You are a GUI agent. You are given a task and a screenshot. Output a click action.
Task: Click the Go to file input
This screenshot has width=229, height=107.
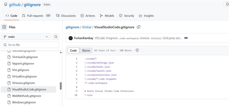point(30,45)
